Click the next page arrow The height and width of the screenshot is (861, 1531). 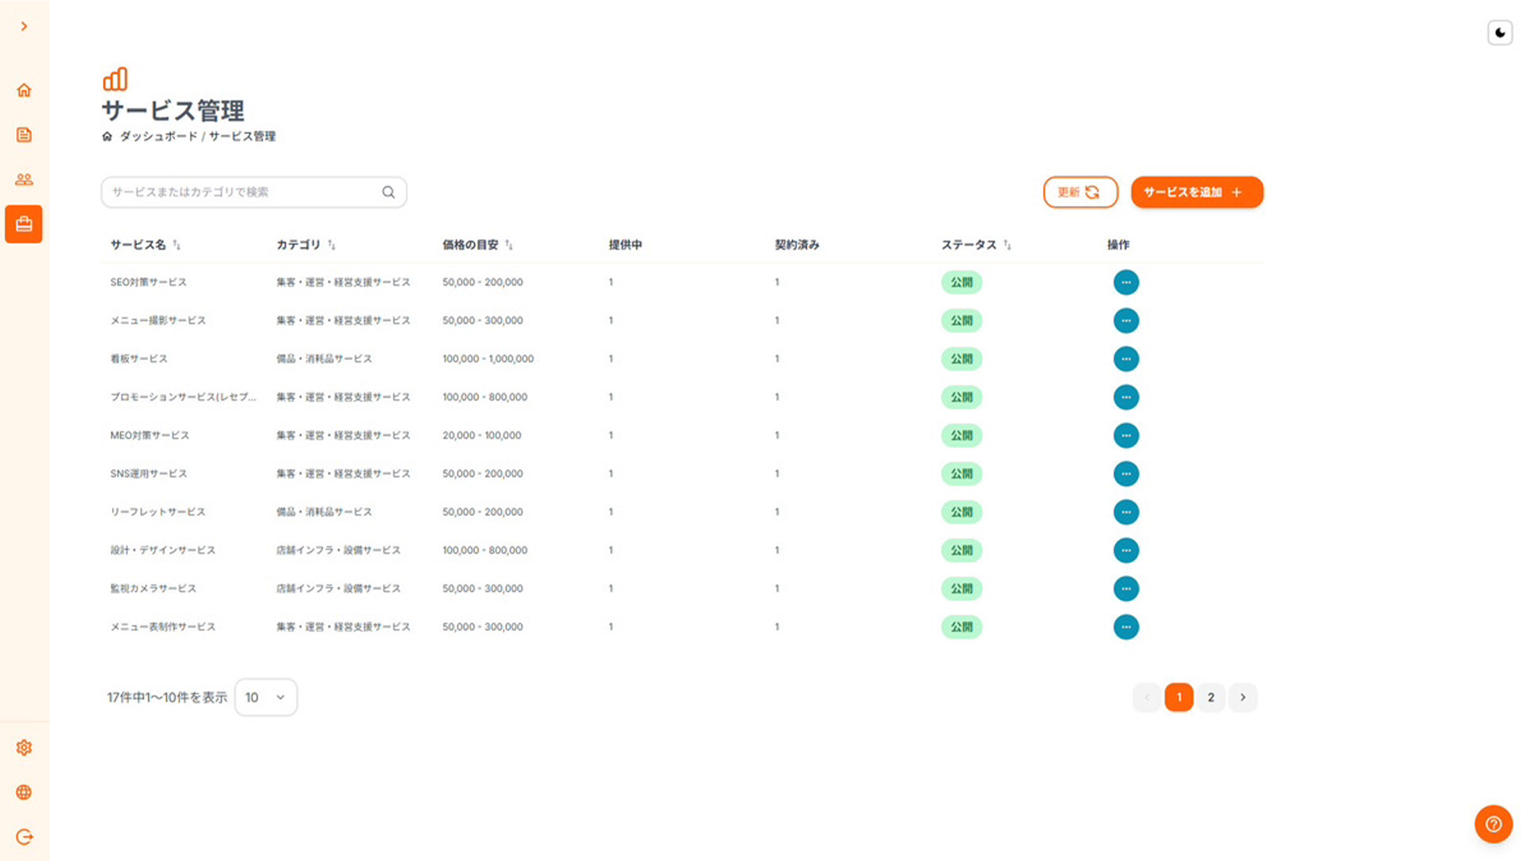tap(1243, 697)
